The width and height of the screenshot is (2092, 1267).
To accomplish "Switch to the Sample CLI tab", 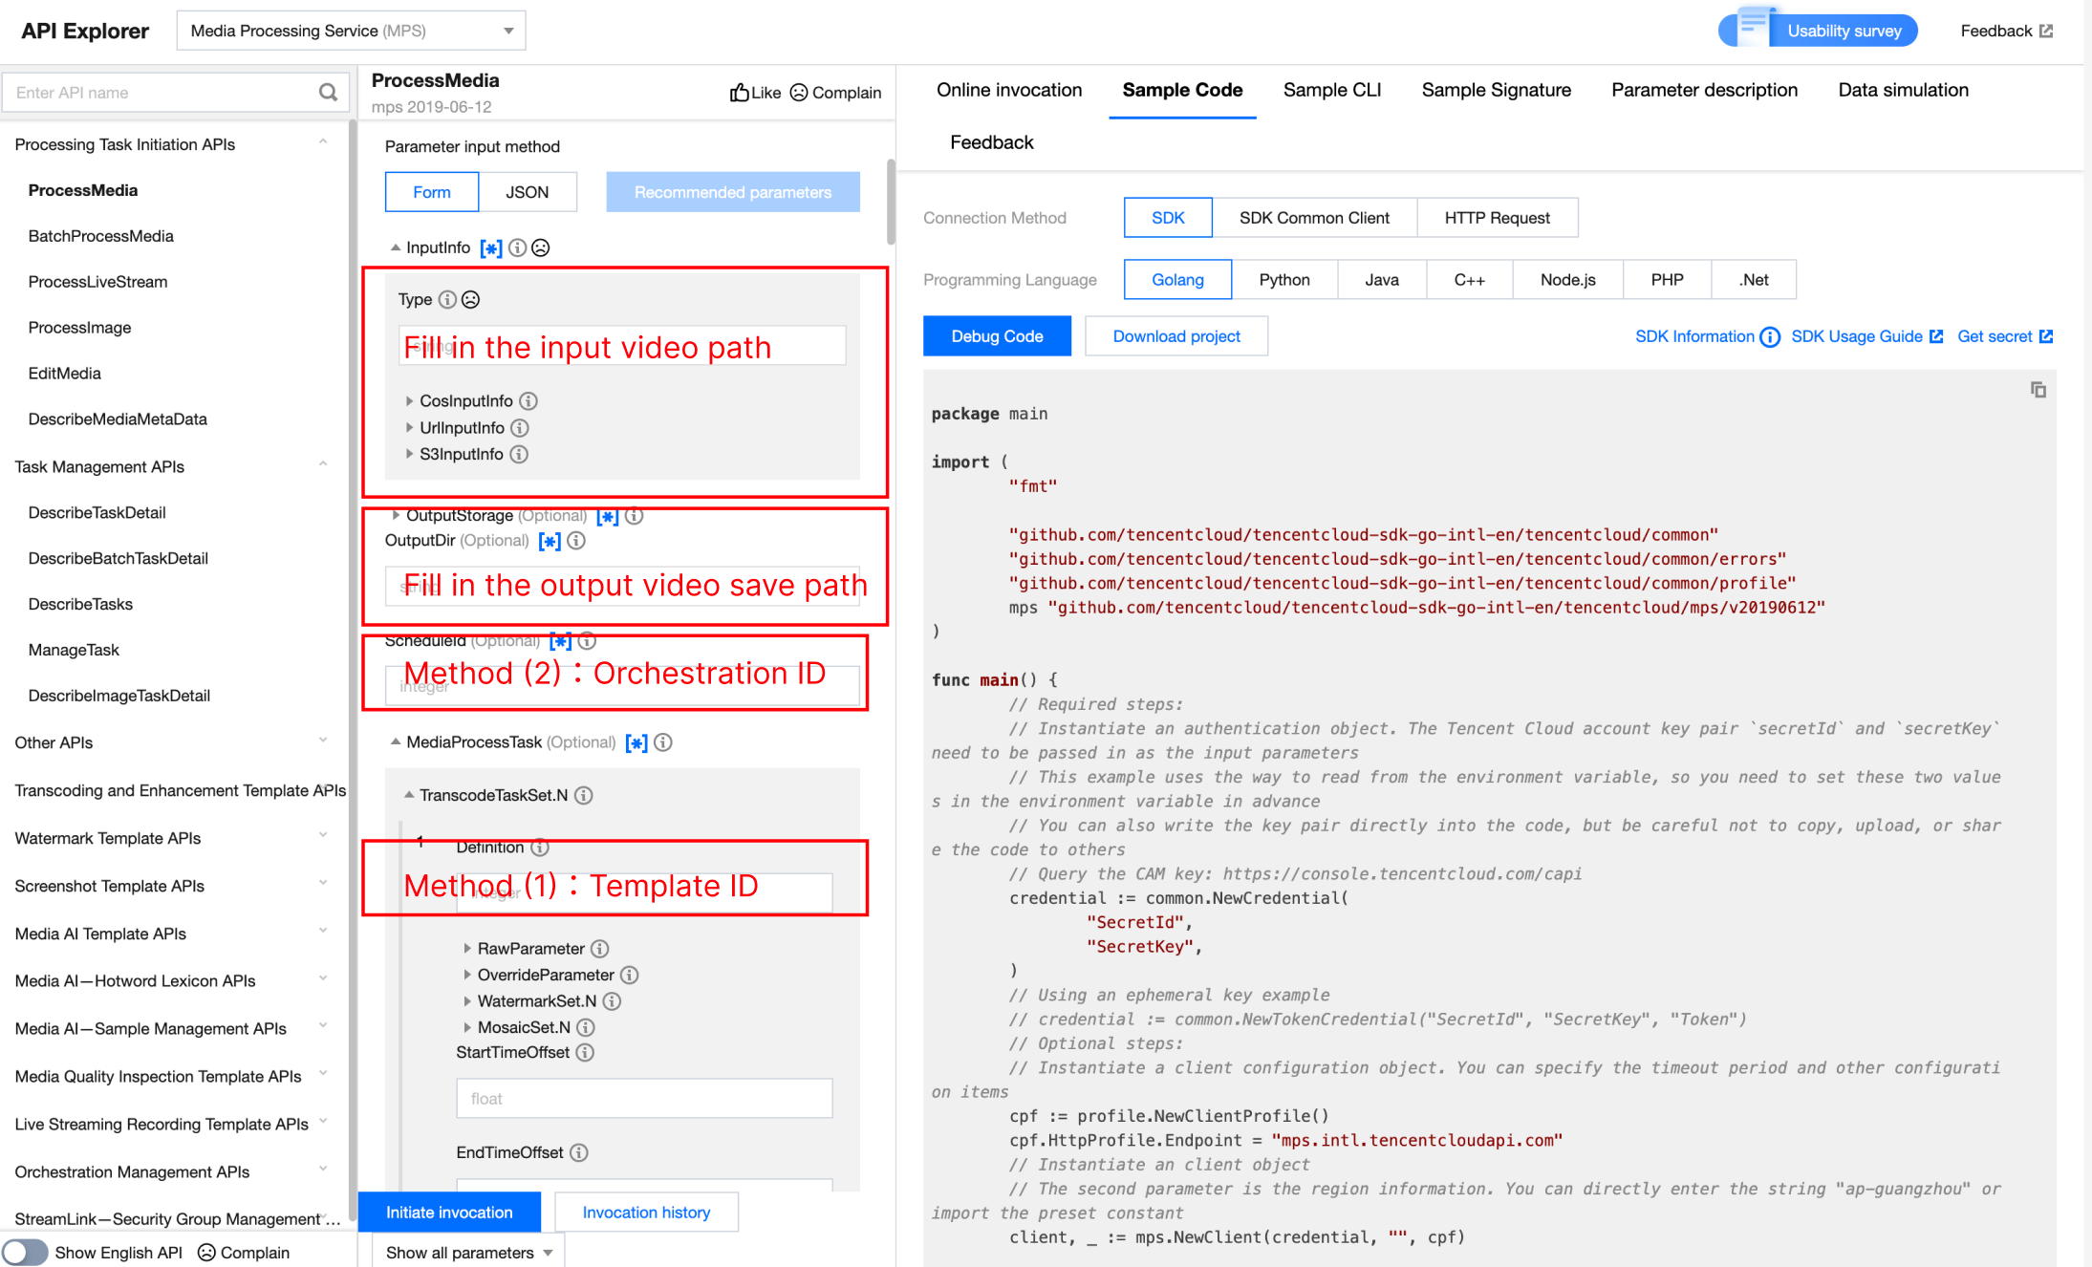I will pos(1331,90).
